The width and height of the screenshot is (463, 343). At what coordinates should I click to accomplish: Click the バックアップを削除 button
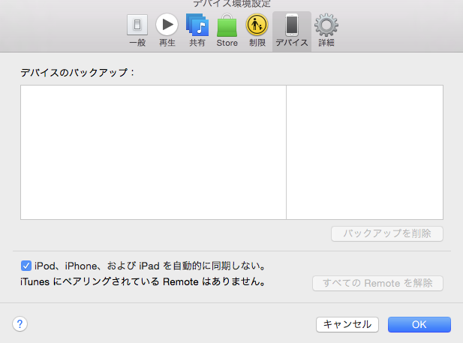[387, 233]
